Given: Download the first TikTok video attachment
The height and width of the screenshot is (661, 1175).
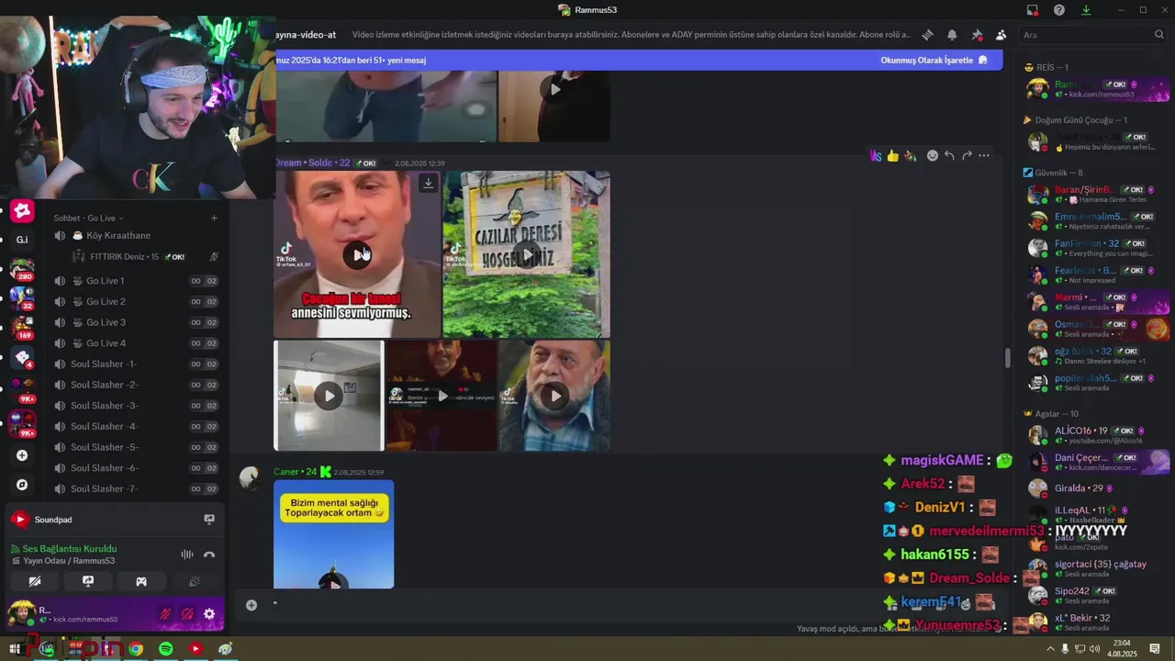Looking at the screenshot, I should pyautogui.click(x=428, y=184).
